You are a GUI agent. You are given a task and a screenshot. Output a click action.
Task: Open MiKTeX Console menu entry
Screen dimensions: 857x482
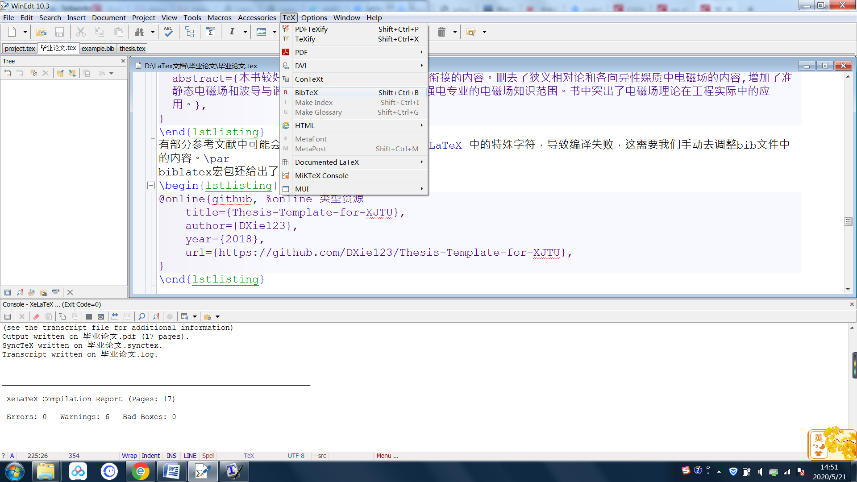click(321, 175)
